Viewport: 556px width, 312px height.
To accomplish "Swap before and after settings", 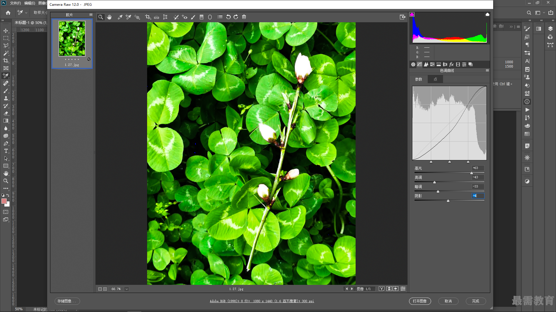I will coord(389,289).
